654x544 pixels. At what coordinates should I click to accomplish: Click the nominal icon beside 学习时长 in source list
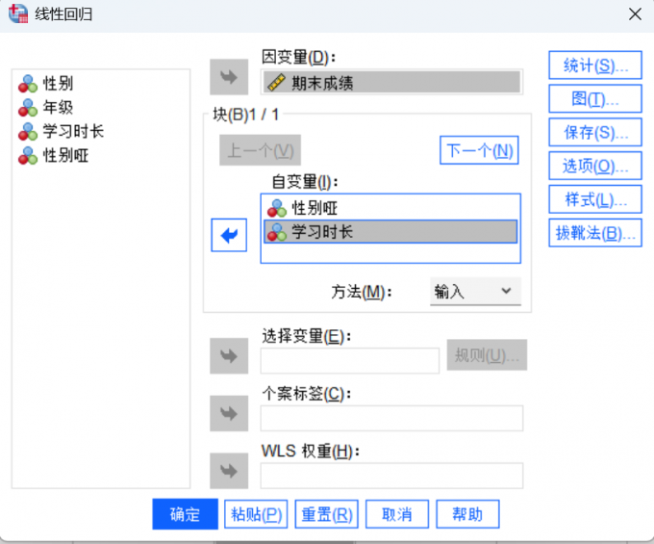(28, 132)
